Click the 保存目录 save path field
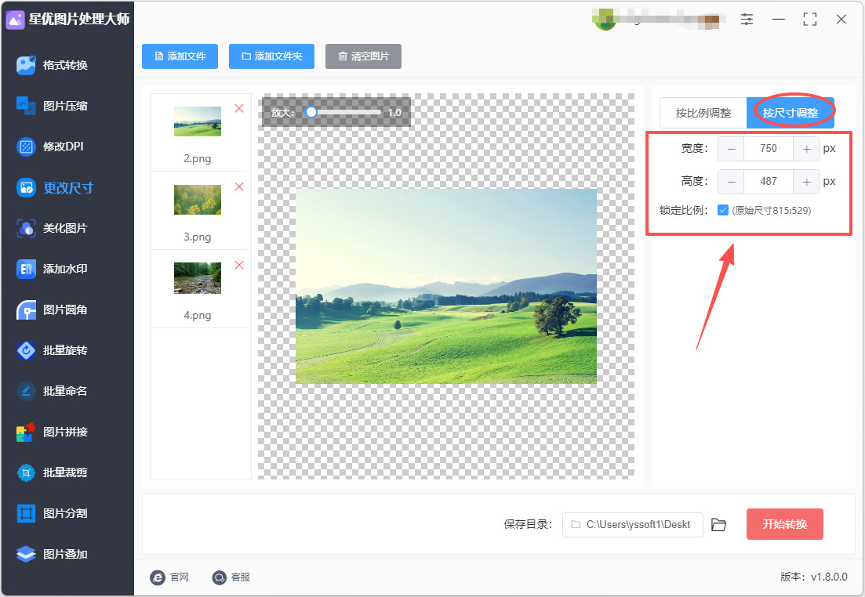 pyautogui.click(x=633, y=525)
